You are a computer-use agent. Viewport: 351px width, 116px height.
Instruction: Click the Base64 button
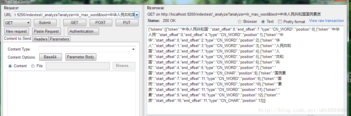50,57
